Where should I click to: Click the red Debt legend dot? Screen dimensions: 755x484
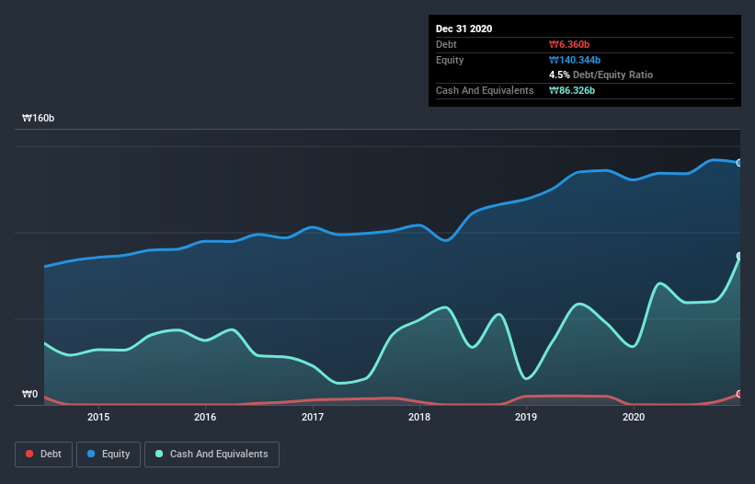pos(29,454)
